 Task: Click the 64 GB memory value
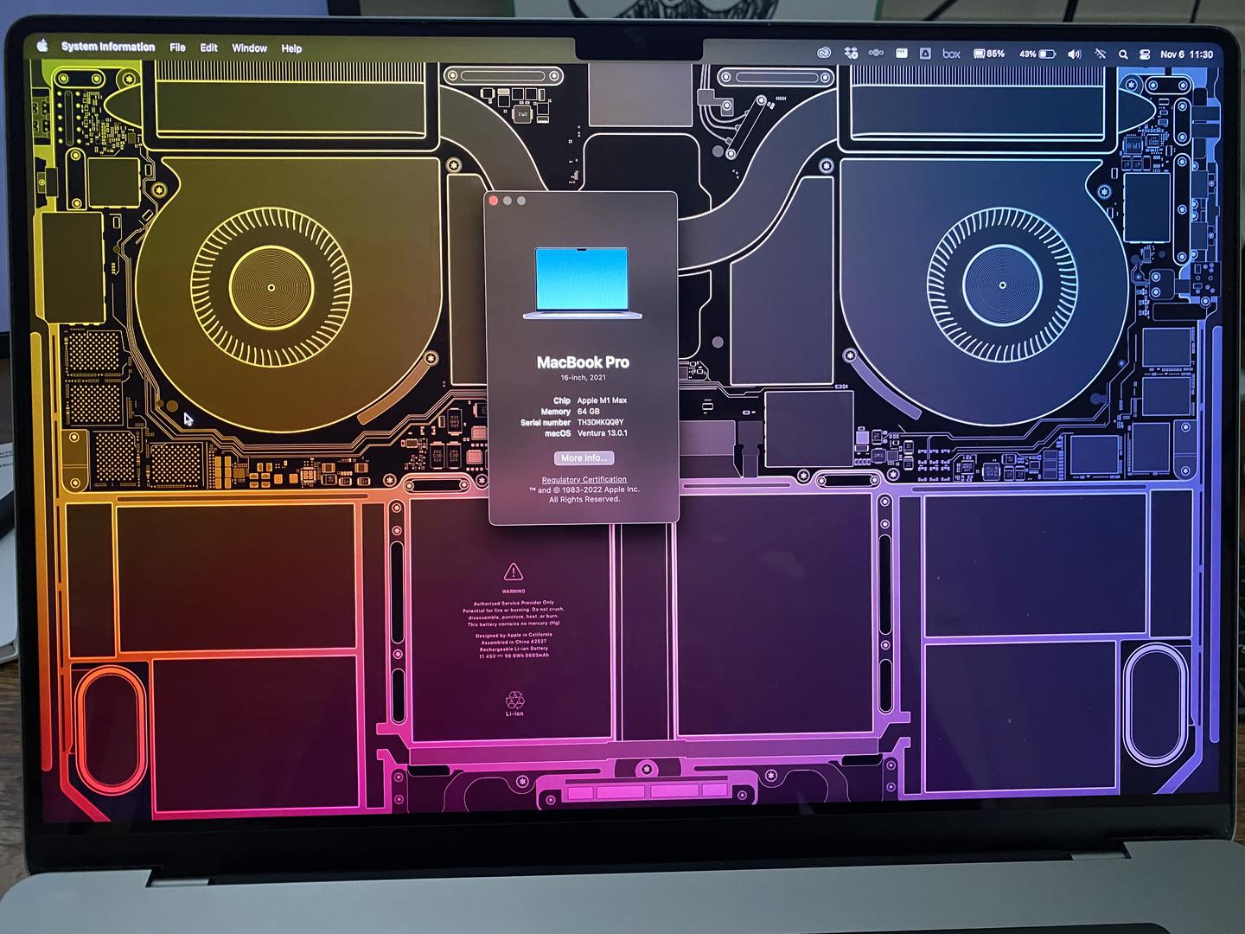[x=588, y=412]
